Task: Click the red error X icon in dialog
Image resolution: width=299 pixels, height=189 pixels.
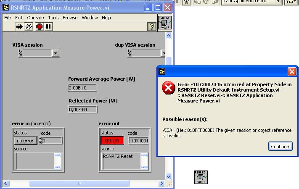Action: pyautogui.click(x=168, y=88)
